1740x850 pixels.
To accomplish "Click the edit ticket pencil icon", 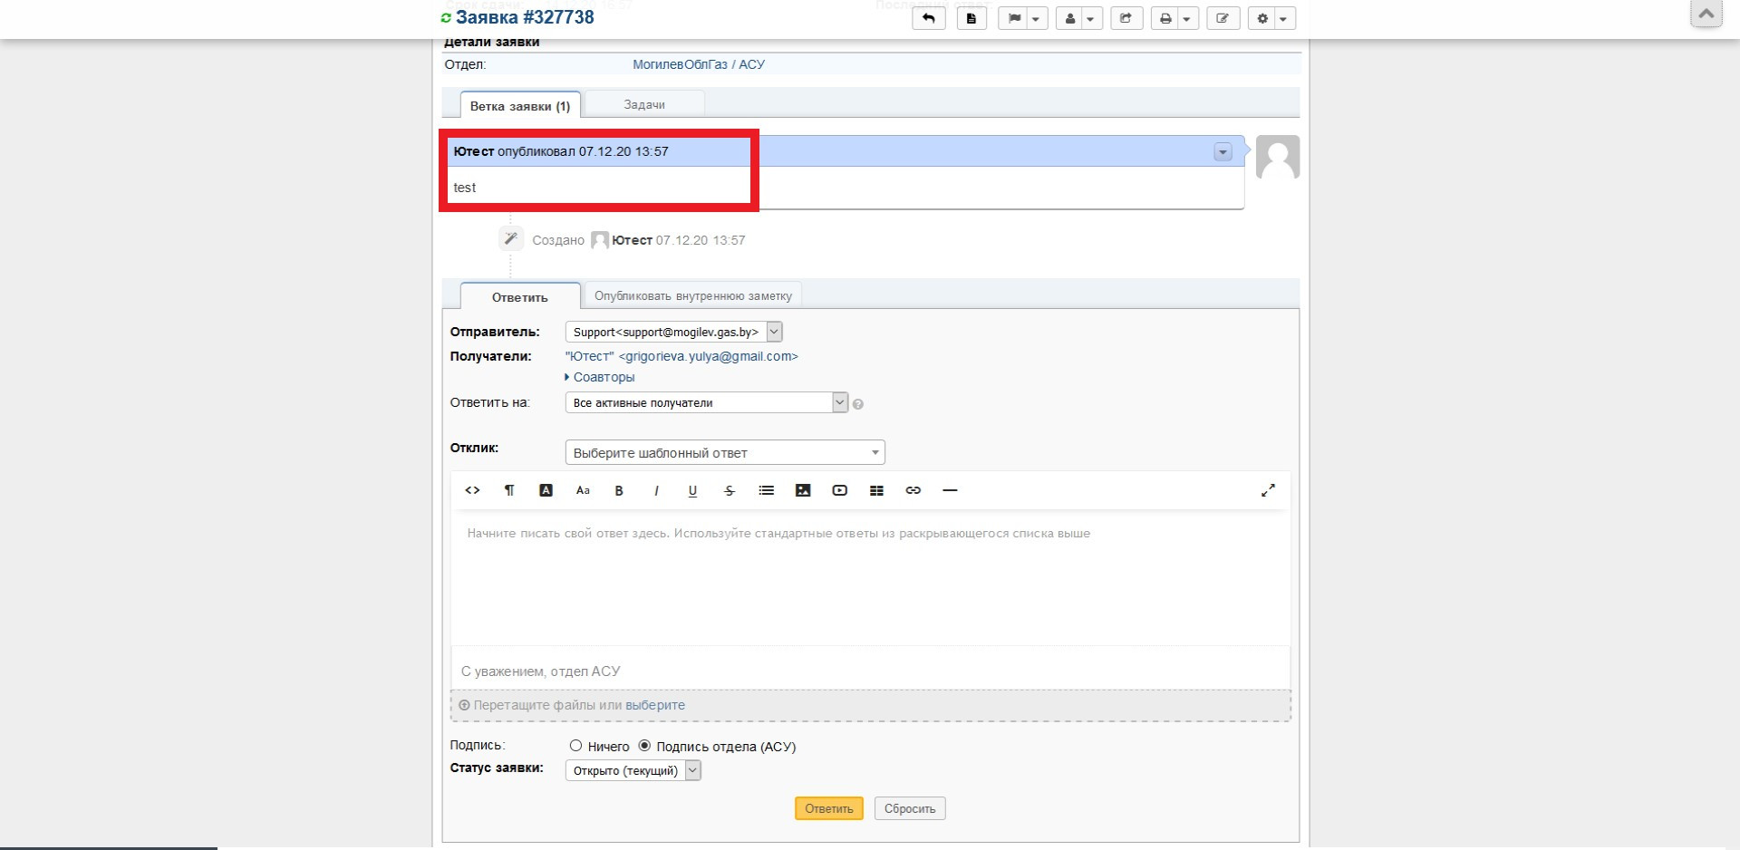I will point(1223,18).
